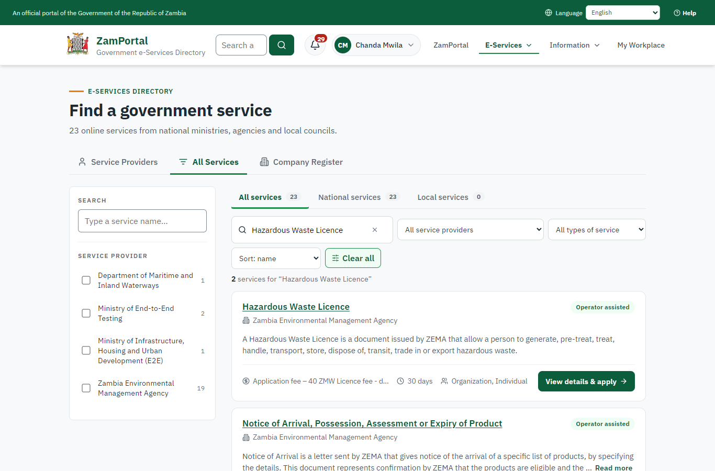
Task: Click the green search magnifier button
Action: coord(282,45)
